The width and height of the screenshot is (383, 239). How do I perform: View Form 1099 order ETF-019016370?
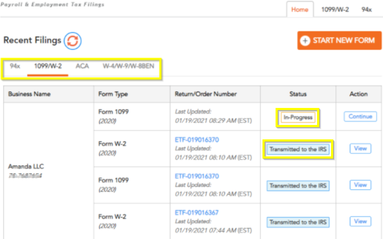click(360, 185)
